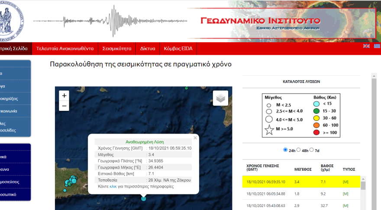Viewport: 381px width, 210px height.
Task: Click the cyan depth <15 legend swatch
Action: (x=316, y=104)
